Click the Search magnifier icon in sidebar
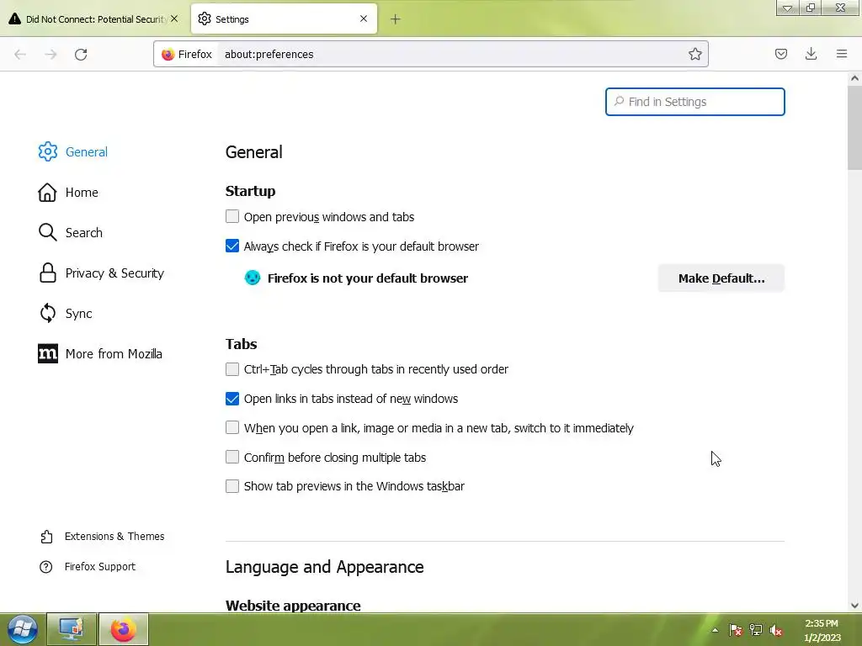This screenshot has width=862, height=646. click(47, 232)
